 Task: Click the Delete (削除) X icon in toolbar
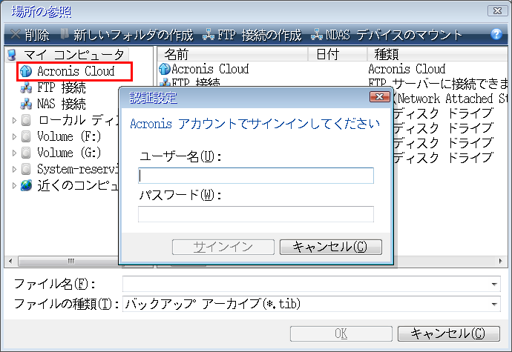(x=16, y=34)
